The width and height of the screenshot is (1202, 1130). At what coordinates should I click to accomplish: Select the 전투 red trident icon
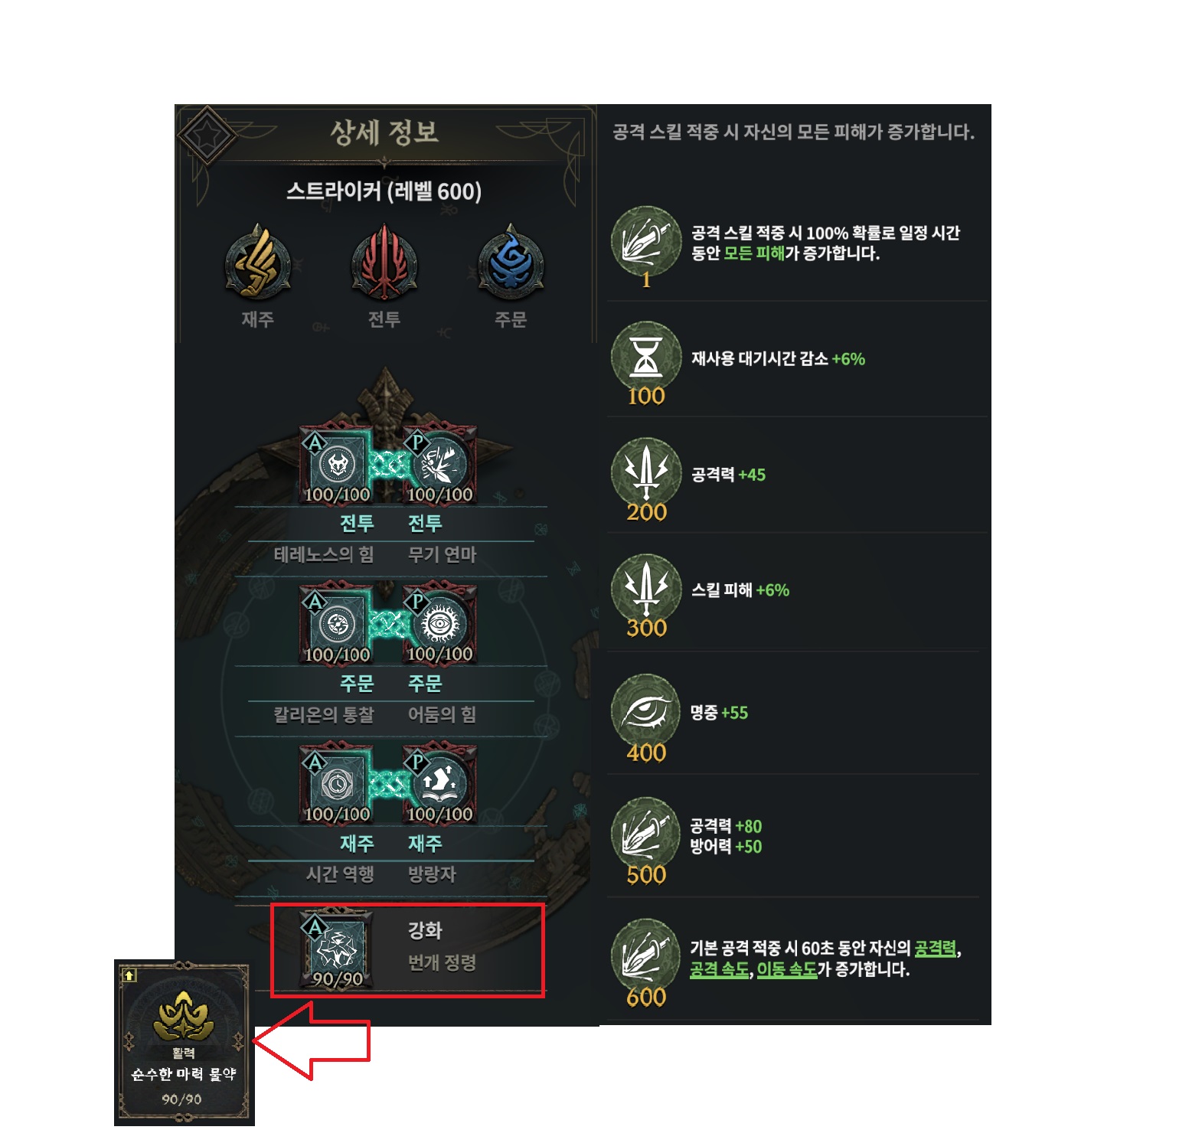[384, 263]
